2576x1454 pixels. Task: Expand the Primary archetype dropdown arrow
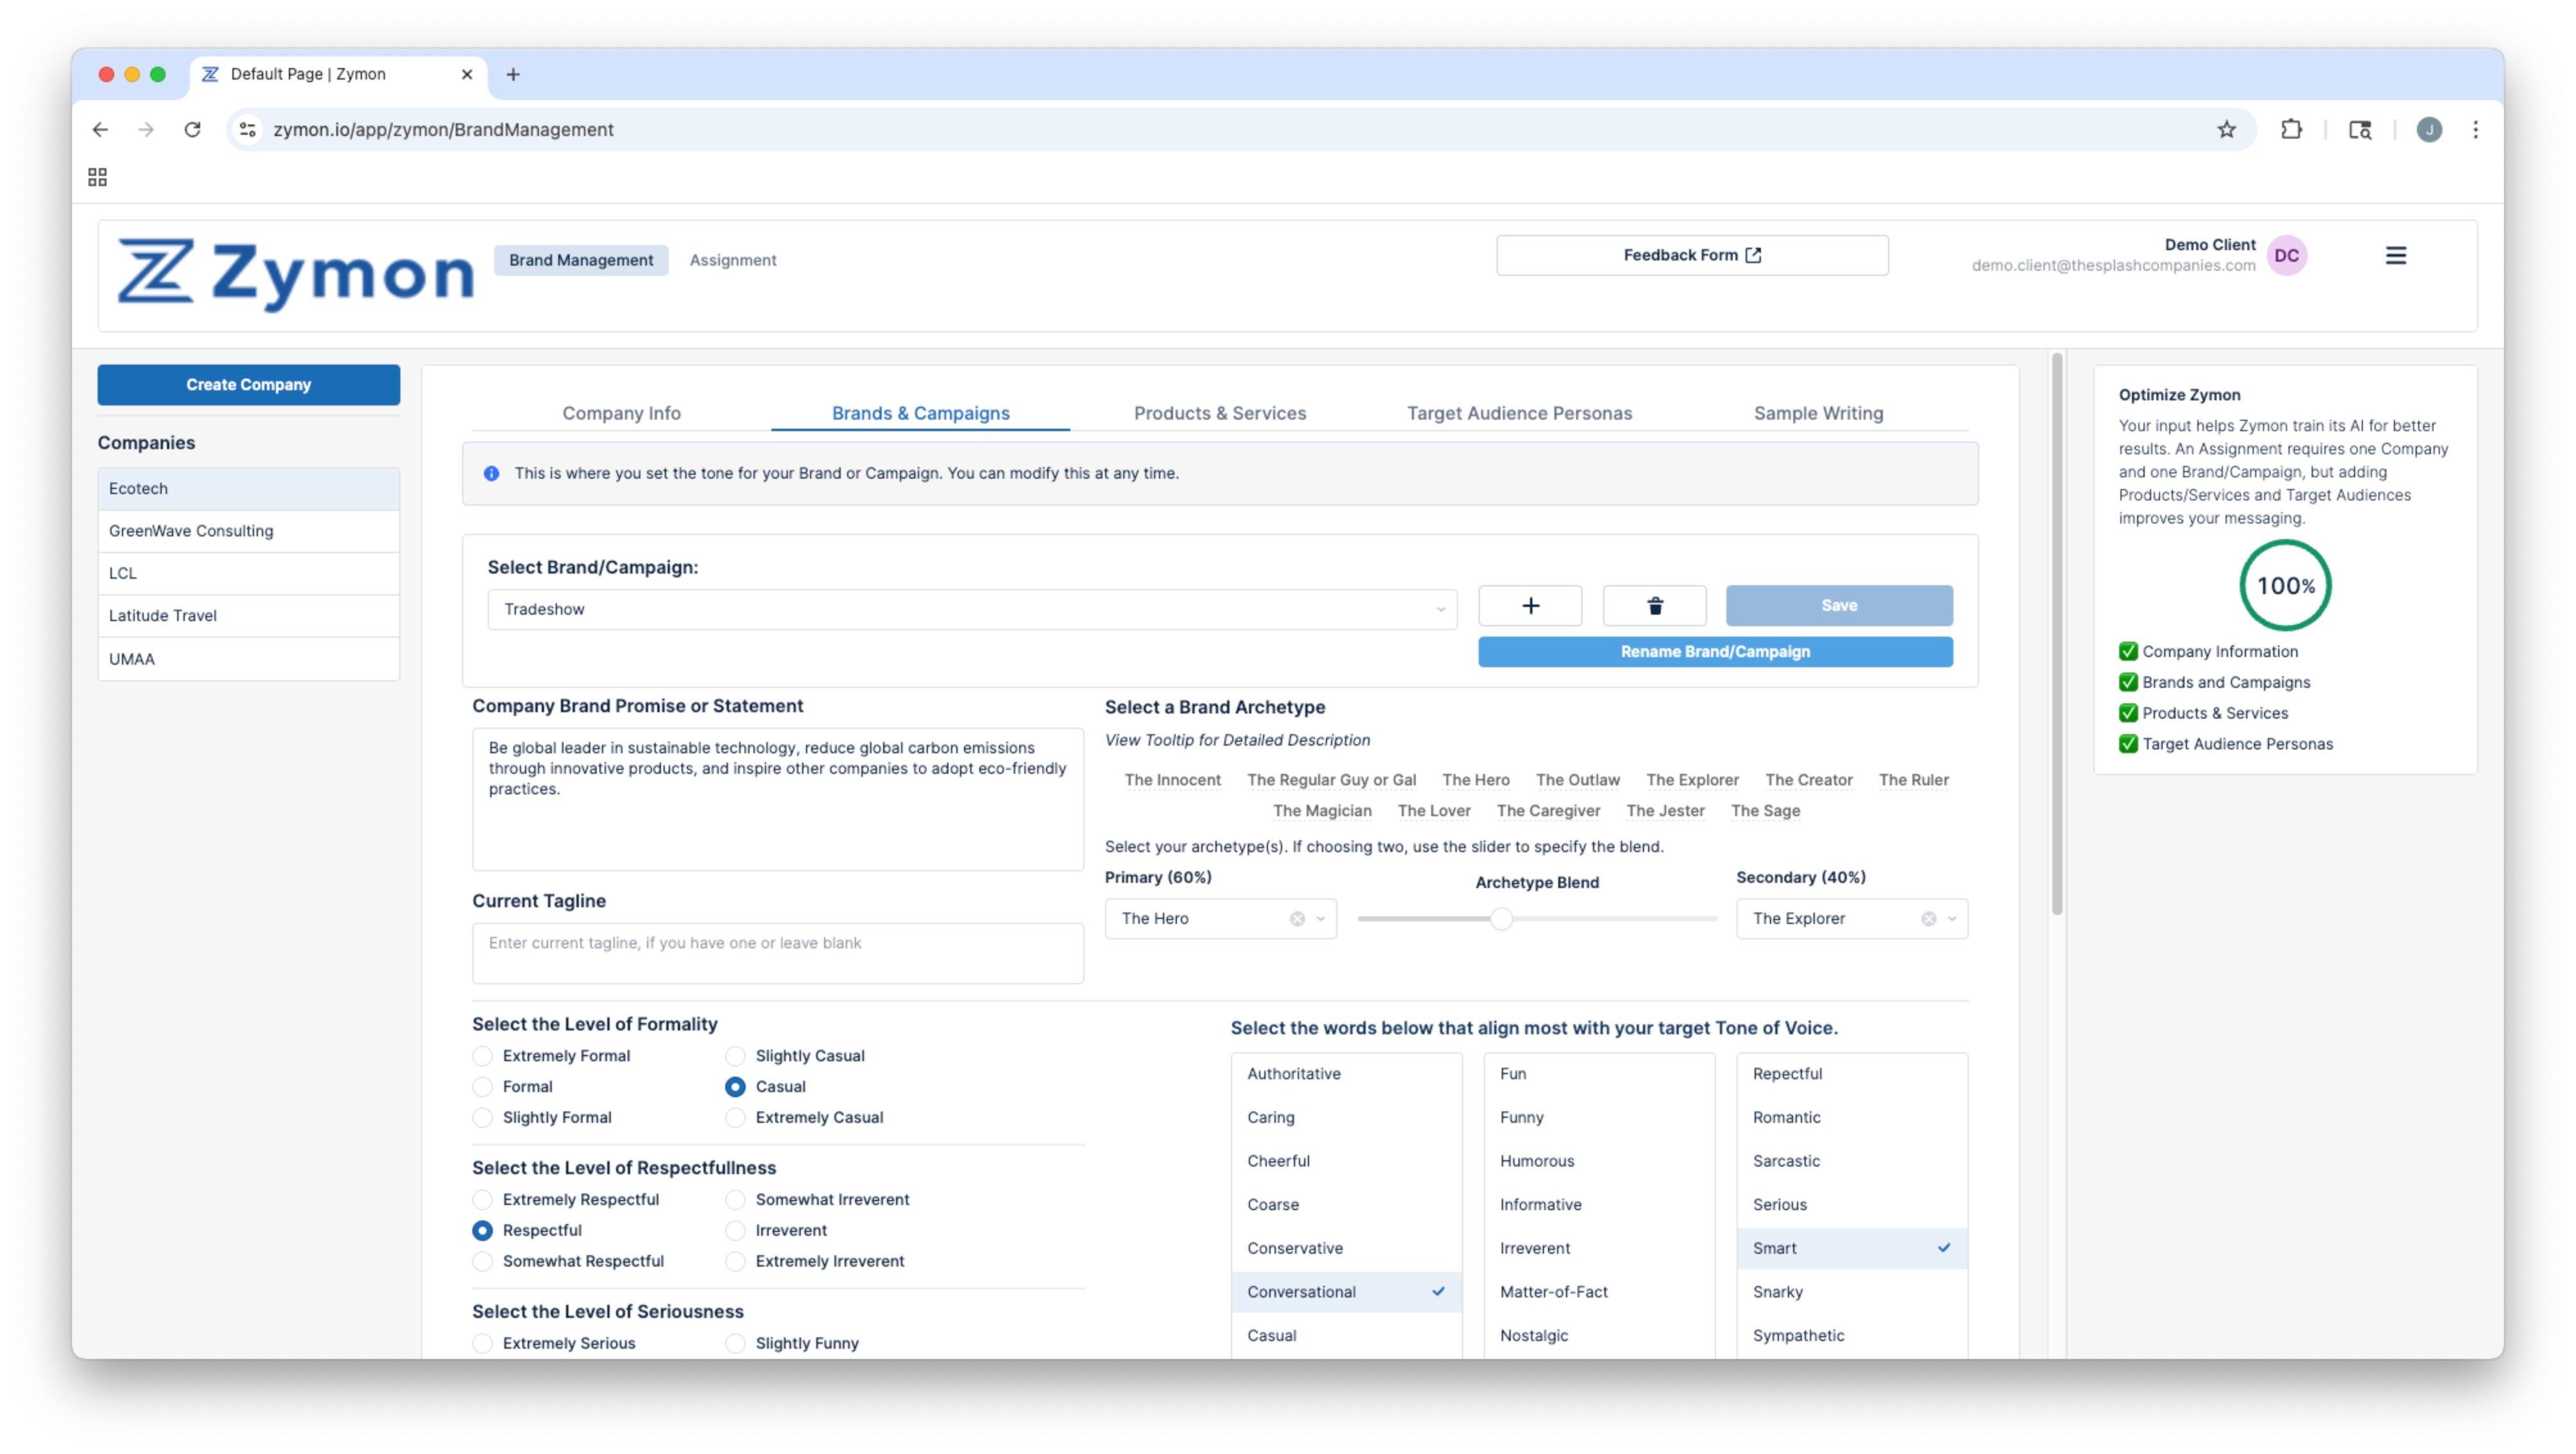(1321, 918)
